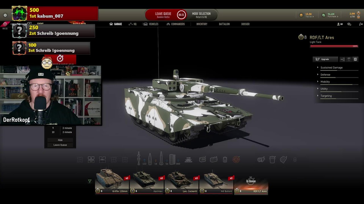Viewport: 364px width, 204px height.
Task: Click the paint roller customization icon
Action: pos(349,59)
